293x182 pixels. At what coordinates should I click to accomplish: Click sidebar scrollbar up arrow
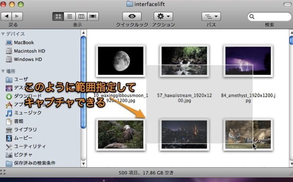84,33
